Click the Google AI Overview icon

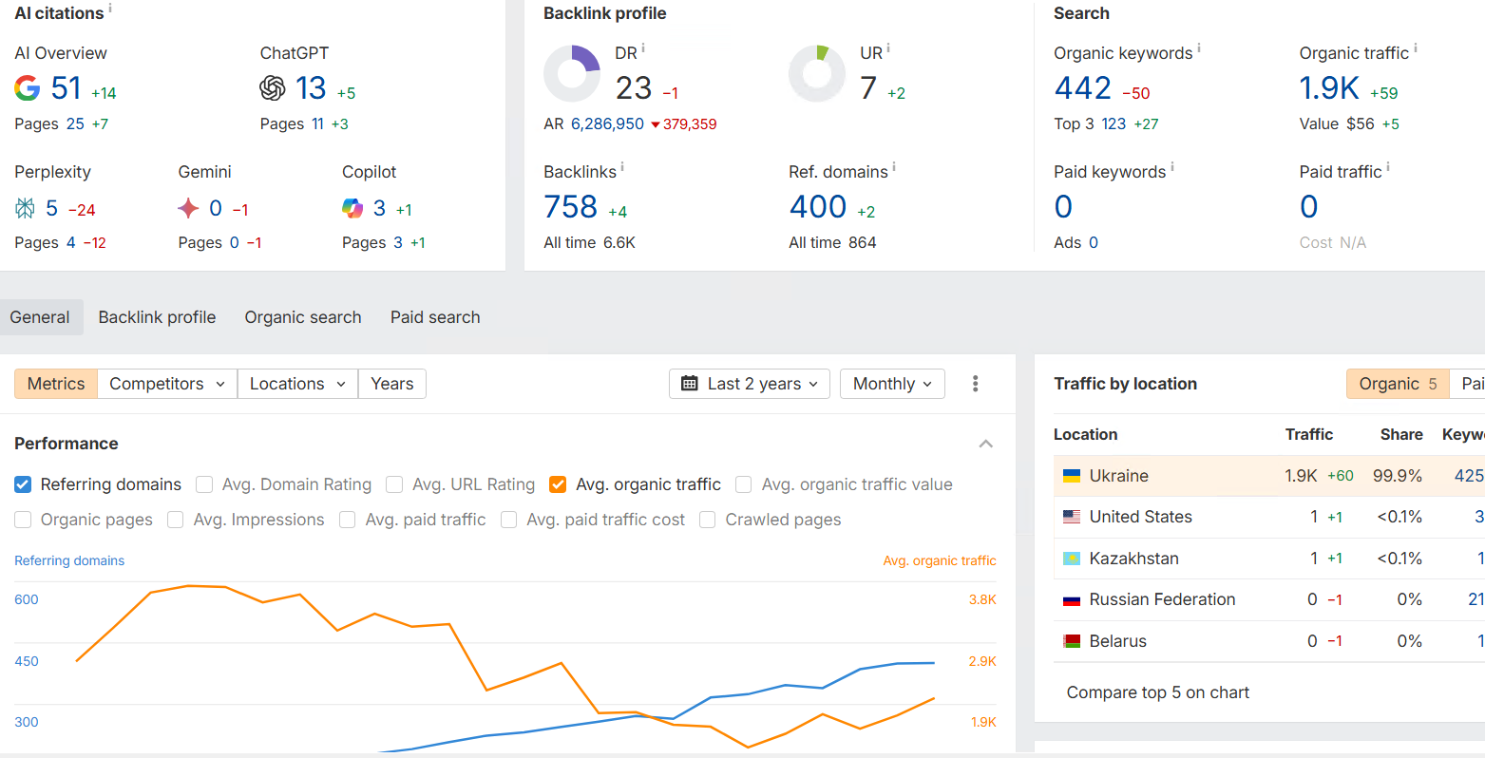[28, 88]
